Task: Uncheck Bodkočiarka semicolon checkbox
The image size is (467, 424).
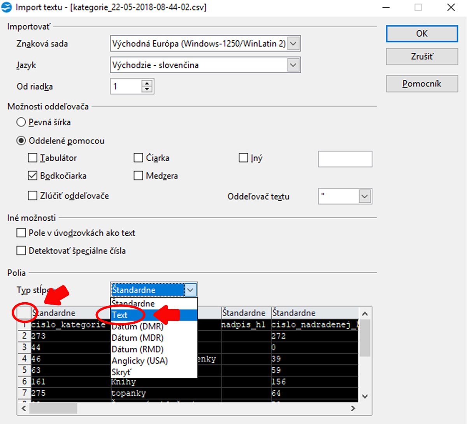Action: 33,176
